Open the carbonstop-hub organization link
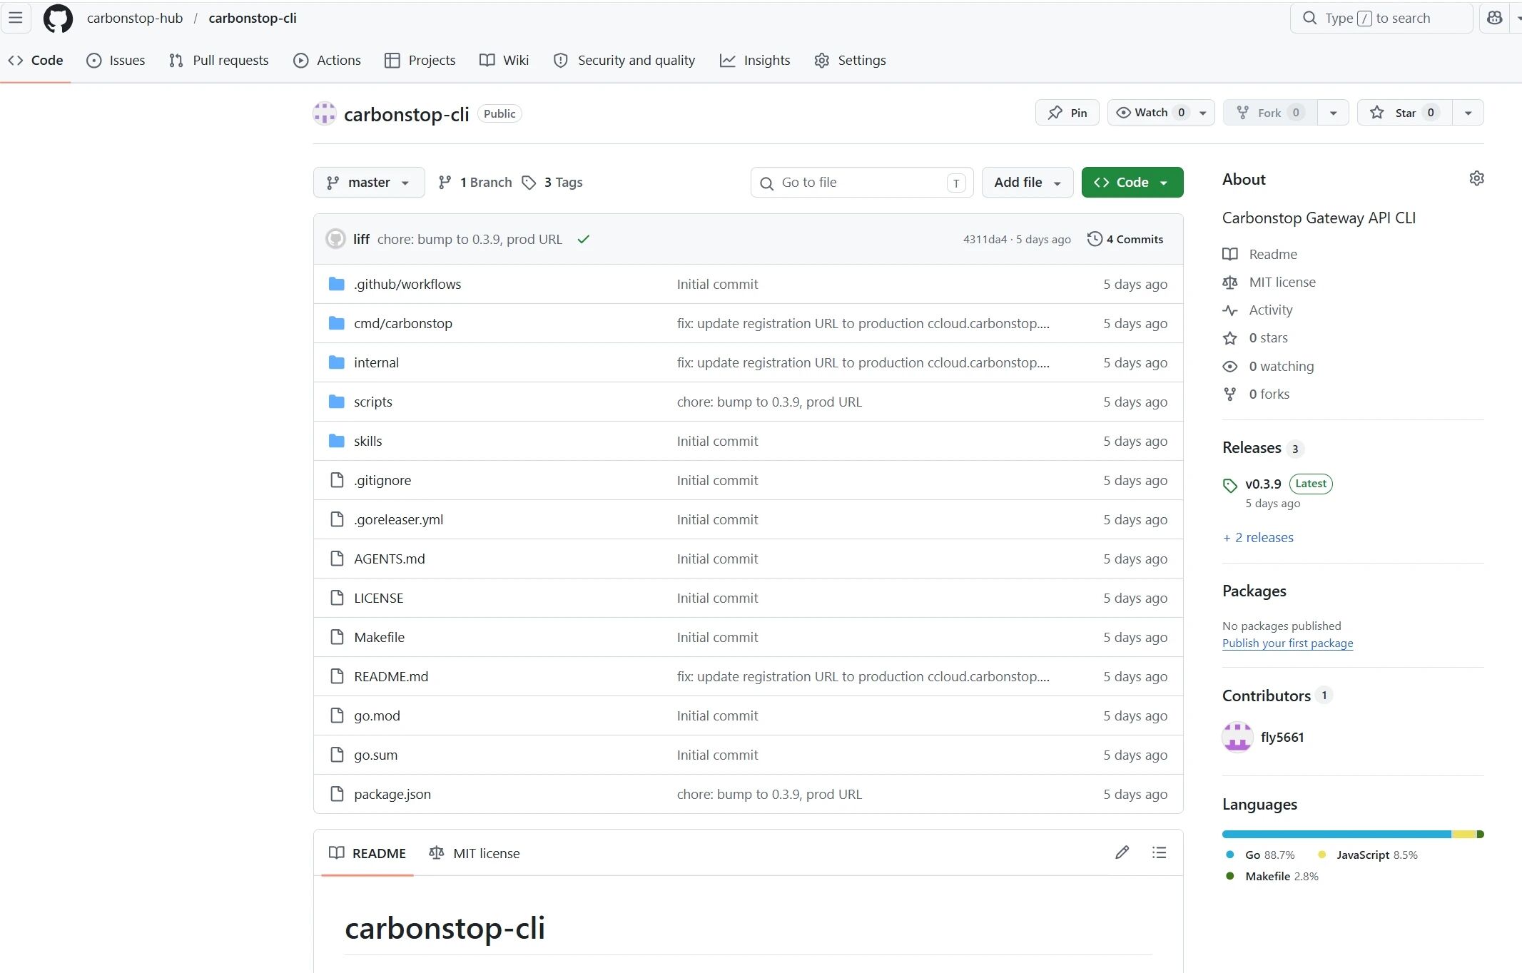 (x=135, y=19)
